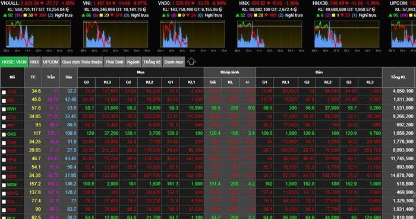Click reference price 157.2
This screenshot has width=416, height=219.
pos(35,184)
